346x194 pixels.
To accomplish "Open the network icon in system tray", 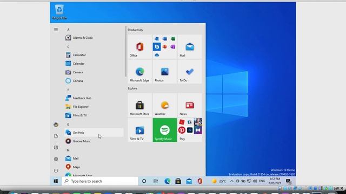I will [249, 181].
